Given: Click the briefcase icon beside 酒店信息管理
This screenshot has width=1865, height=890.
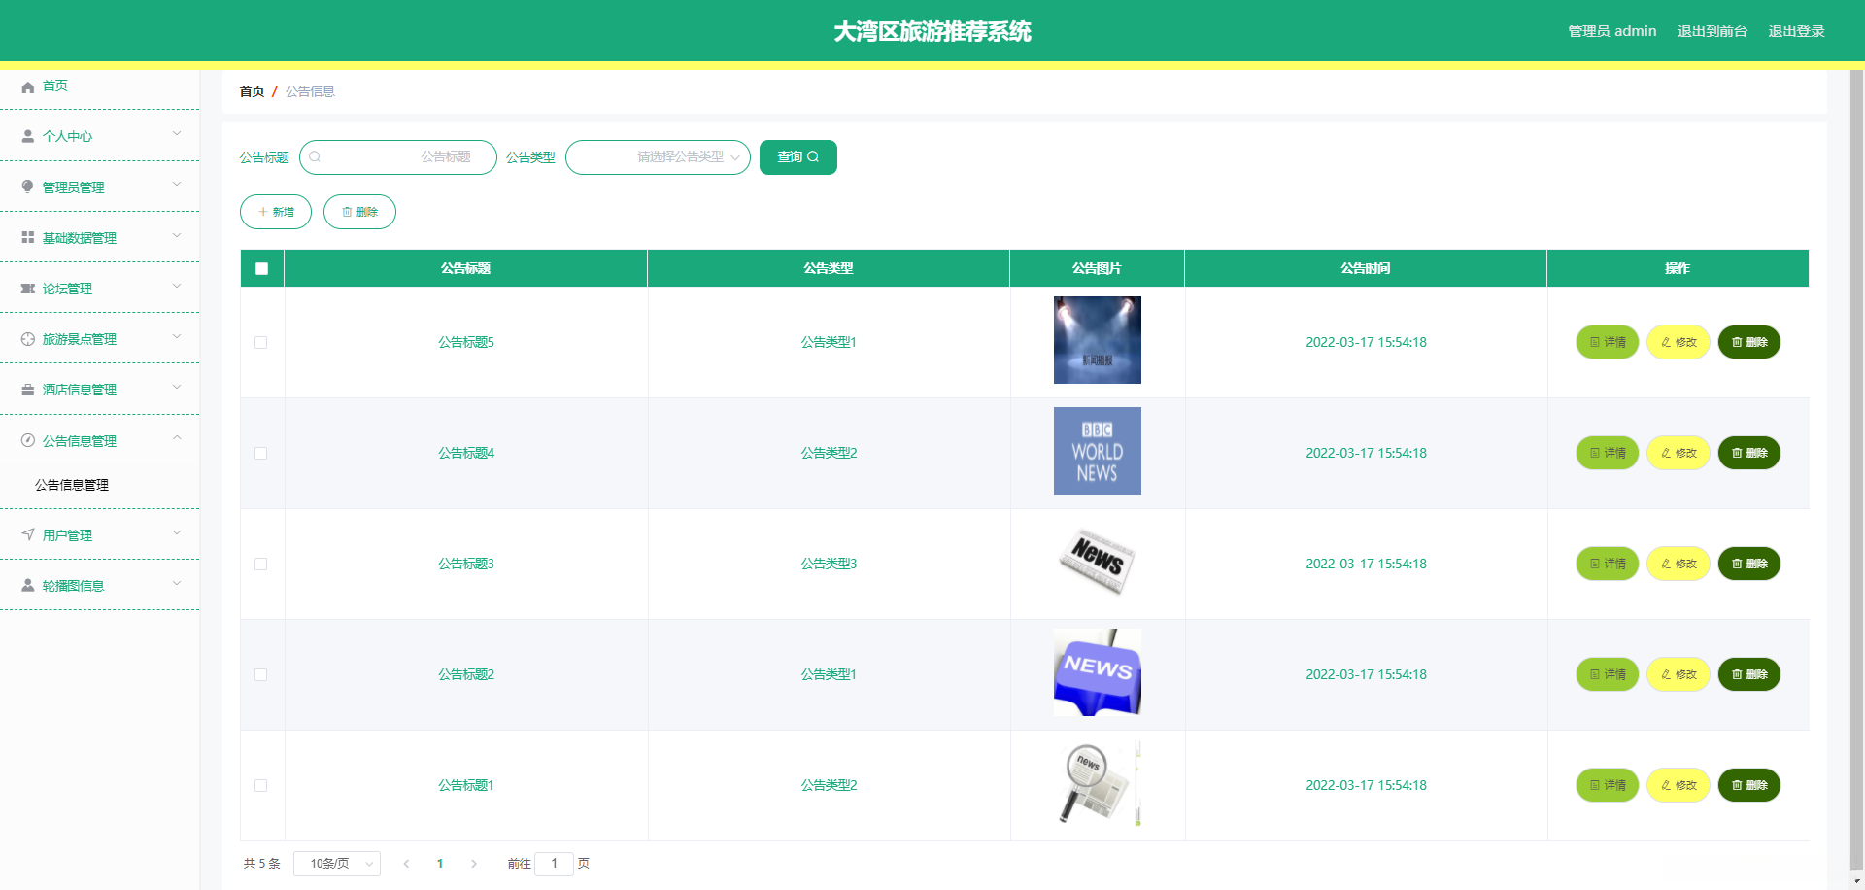Looking at the screenshot, I should coord(28,390).
